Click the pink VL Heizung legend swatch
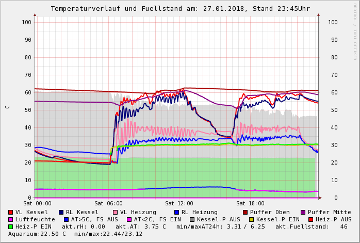Image resolution: width=360 pixels, height=243 pixels. [x=115, y=212]
